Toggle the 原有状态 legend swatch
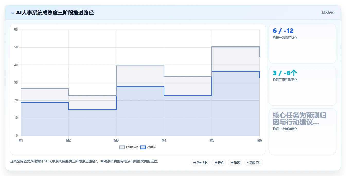 pos(122,147)
